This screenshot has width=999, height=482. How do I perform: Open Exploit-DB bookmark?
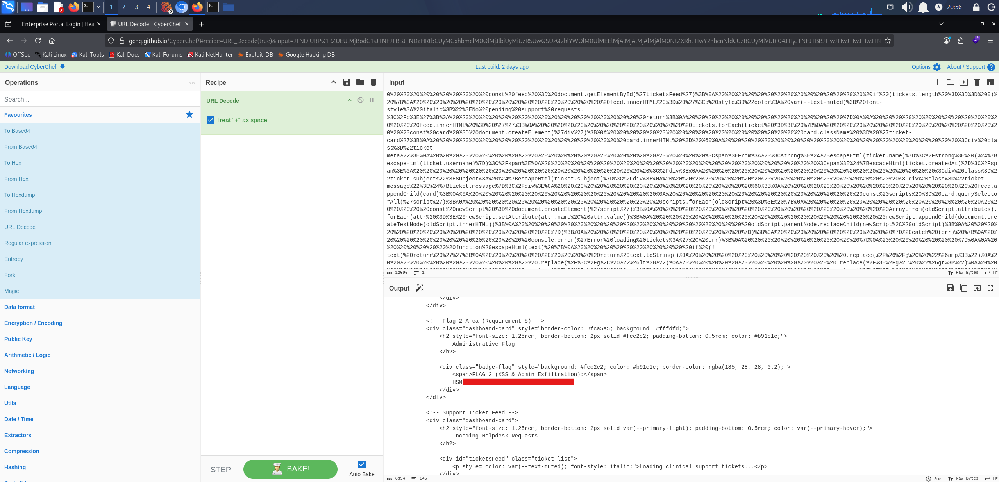pyautogui.click(x=255, y=55)
